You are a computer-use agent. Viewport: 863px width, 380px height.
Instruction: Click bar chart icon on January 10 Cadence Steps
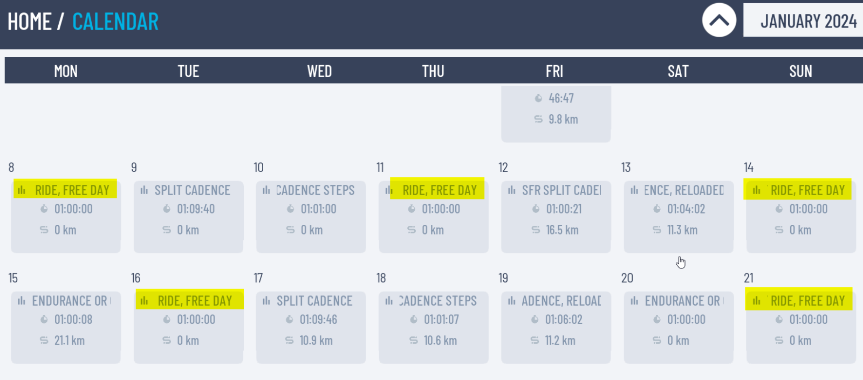point(266,190)
